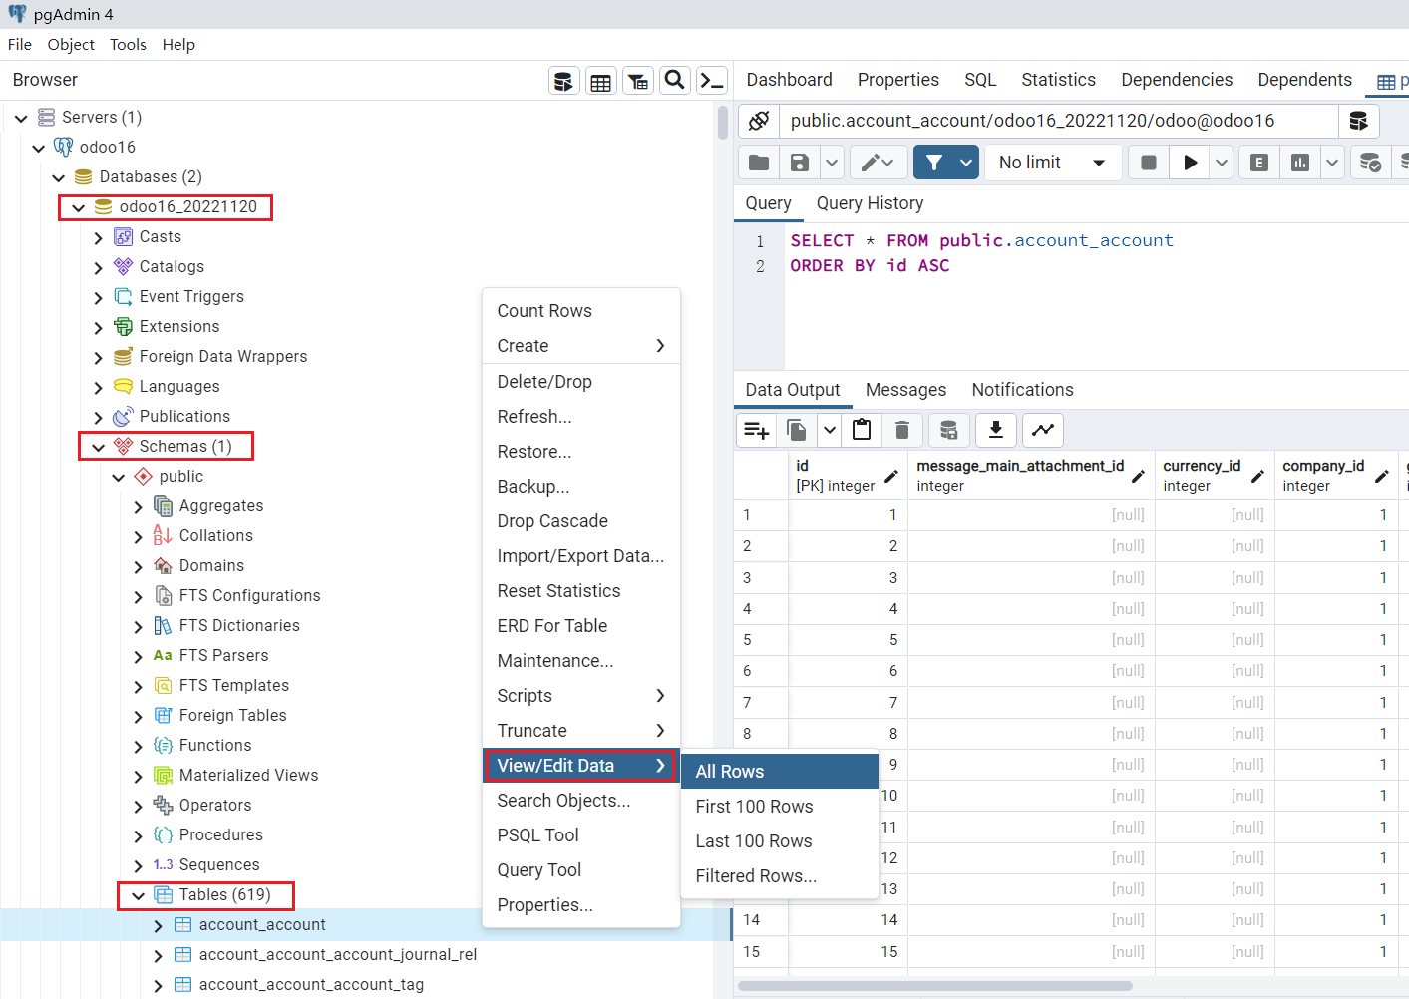Choose Count Rows in the context menu

pyautogui.click(x=581, y=311)
